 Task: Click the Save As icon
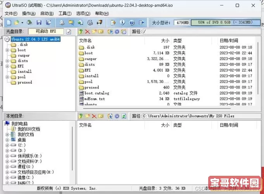(48, 23)
